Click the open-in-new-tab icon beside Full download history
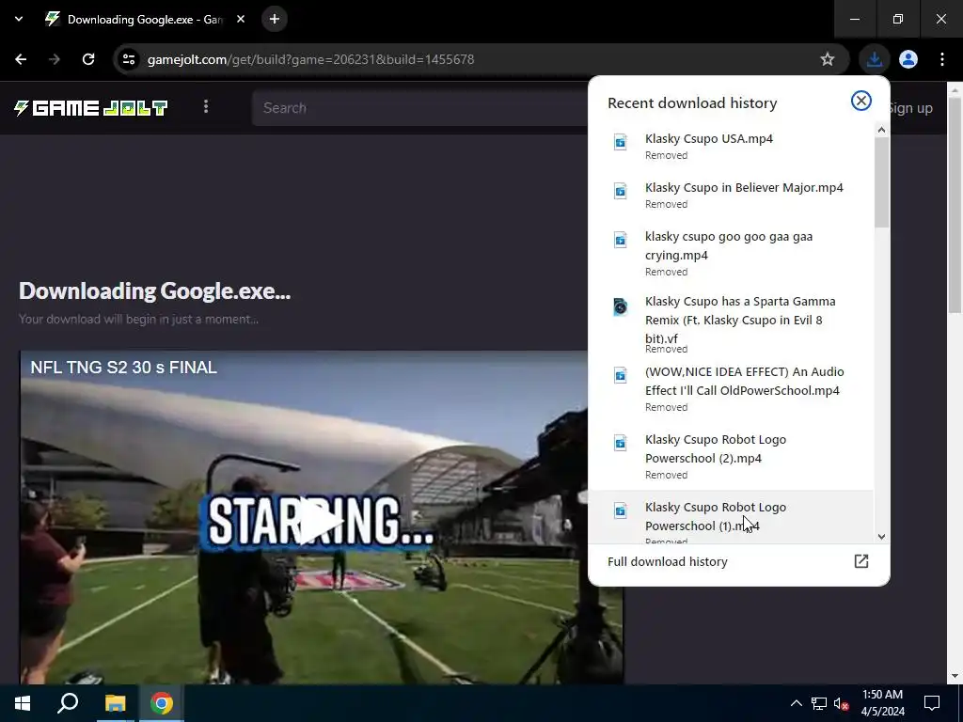This screenshot has height=722, width=963. coord(861,561)
